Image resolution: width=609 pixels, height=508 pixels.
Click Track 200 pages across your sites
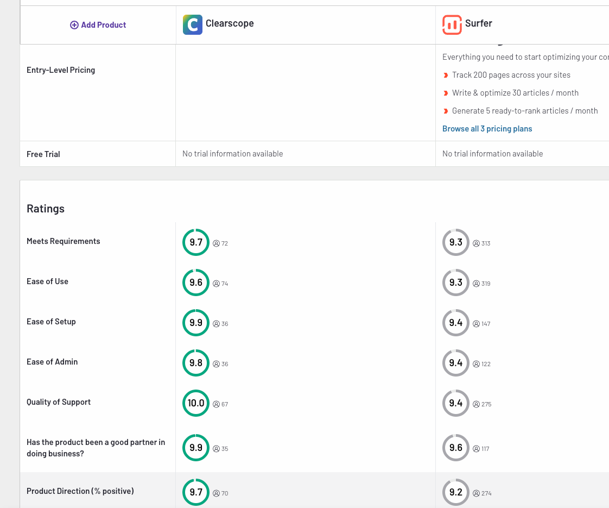pyautogui.click(x=511, y=75)
